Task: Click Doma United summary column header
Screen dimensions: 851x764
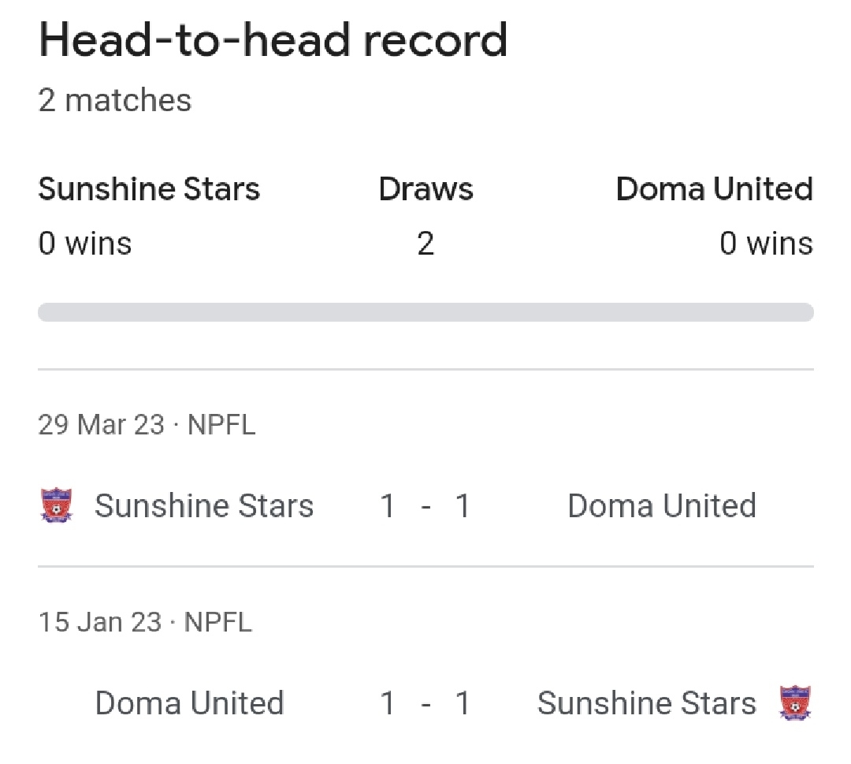Action: 714,189
